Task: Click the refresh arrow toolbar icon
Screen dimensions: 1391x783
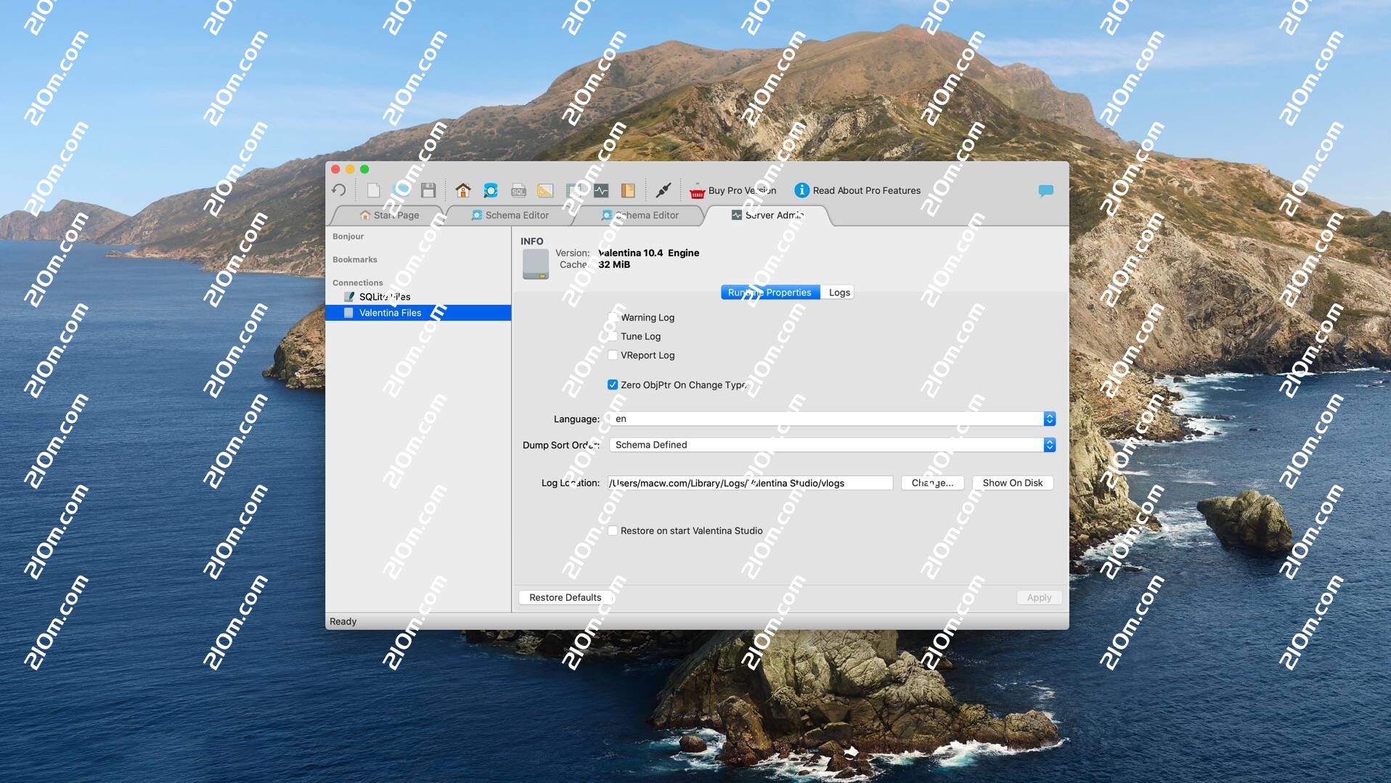Action: [x=339, y=190]
